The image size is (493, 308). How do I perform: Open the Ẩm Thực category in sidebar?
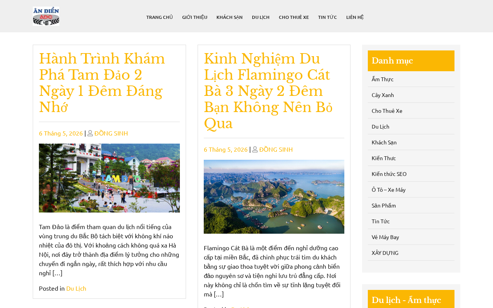(x=382, y=79)
